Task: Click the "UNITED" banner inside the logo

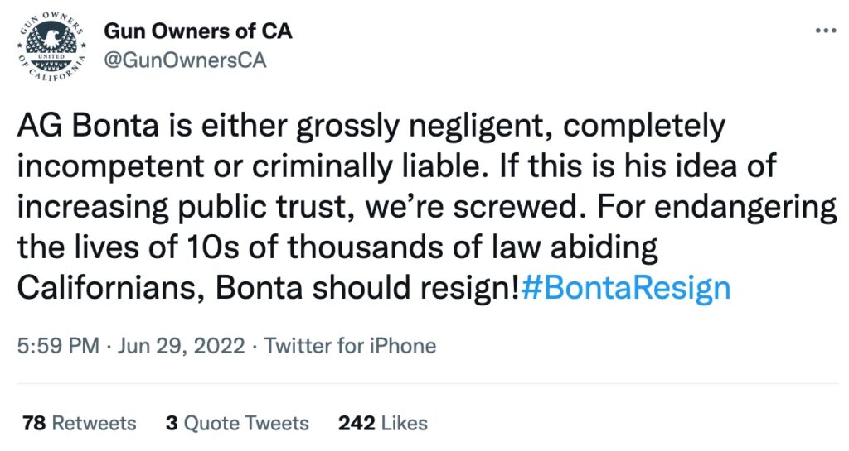Action: point(52,56)
